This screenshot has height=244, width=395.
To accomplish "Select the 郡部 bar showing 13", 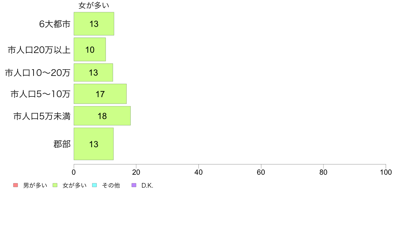I will click(93, 144).
